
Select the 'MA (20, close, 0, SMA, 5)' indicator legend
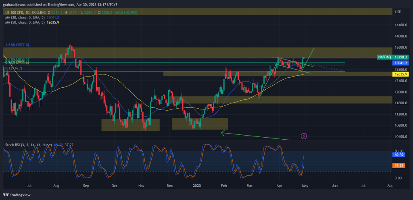(25, 17)
